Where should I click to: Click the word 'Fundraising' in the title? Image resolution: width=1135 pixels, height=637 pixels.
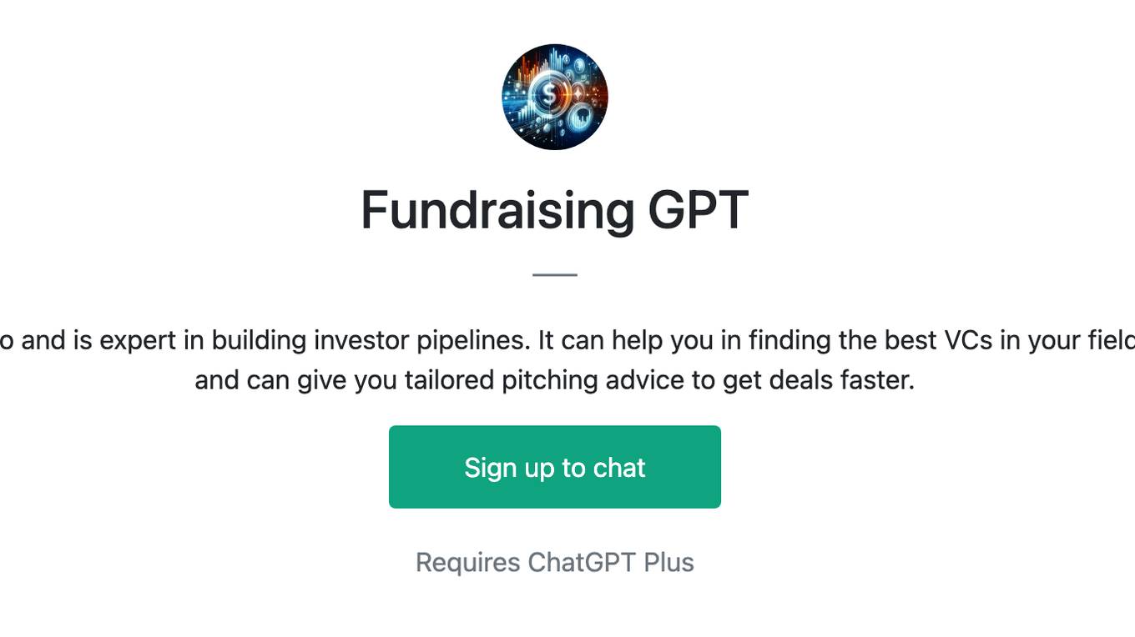[498, 210]
